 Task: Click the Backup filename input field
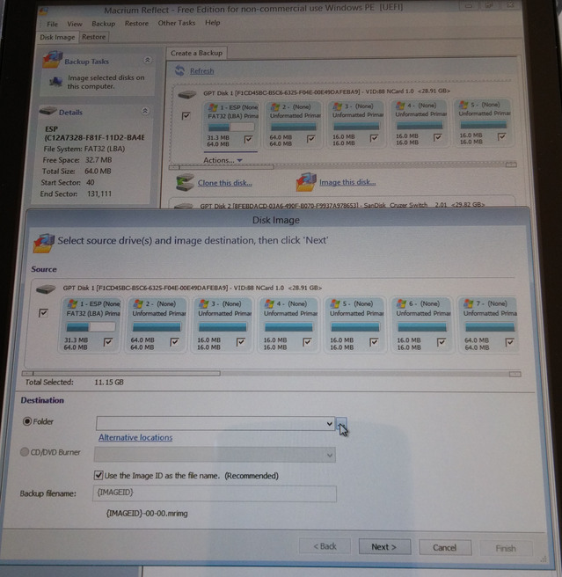(215, 493)
